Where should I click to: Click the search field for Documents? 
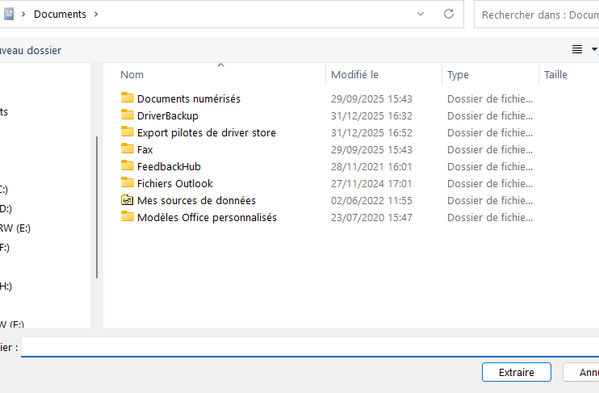(536, 15)
